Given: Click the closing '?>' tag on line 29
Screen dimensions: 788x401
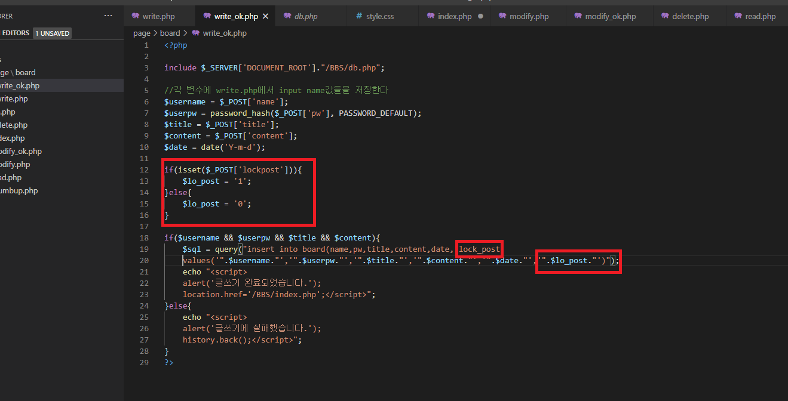Looking at the screenshot, I should coord(169,362).
